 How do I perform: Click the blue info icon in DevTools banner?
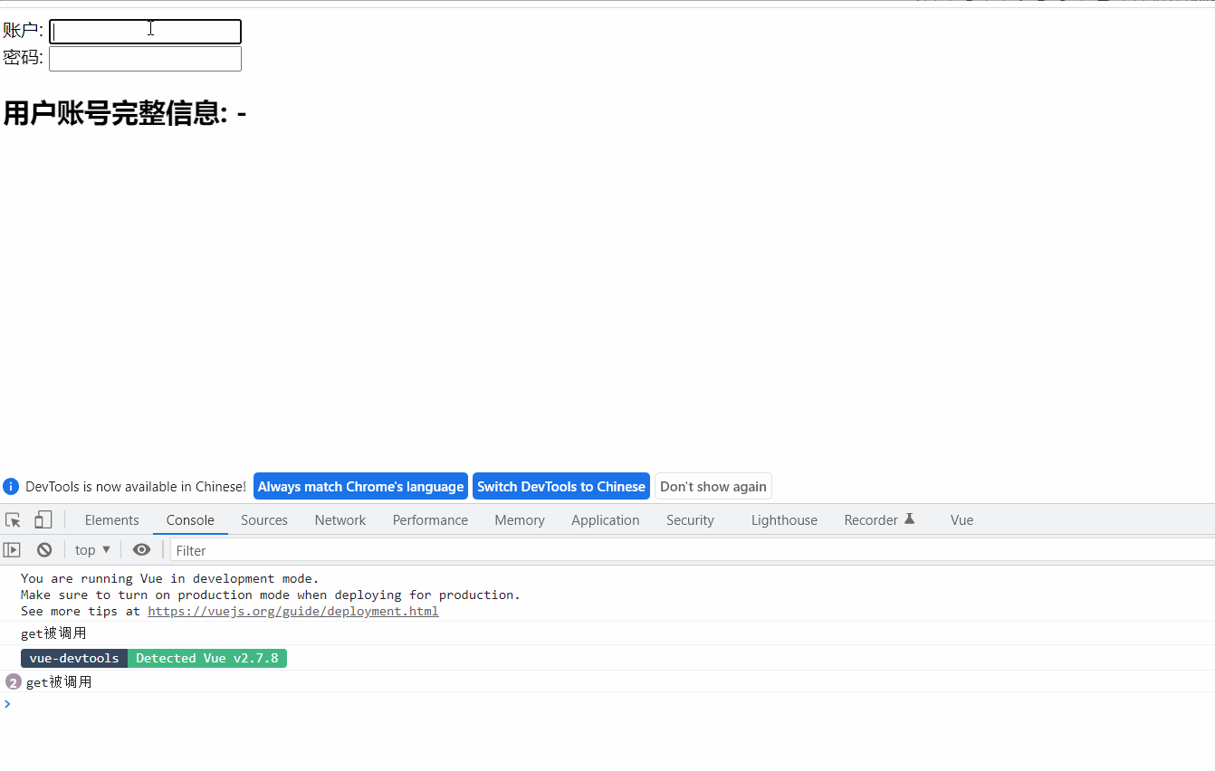click(11, 487)
